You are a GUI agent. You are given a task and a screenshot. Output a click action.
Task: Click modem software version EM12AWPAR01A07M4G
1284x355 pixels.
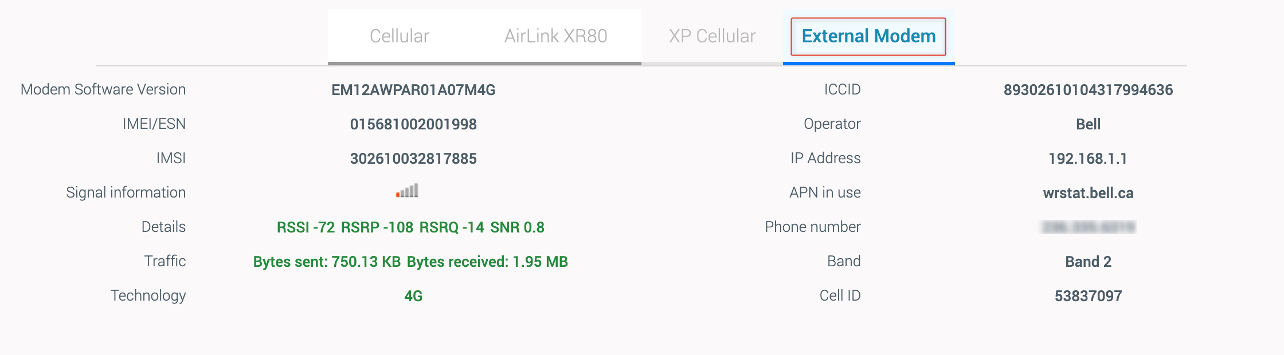pyautogui.click(x=413, y=90)
